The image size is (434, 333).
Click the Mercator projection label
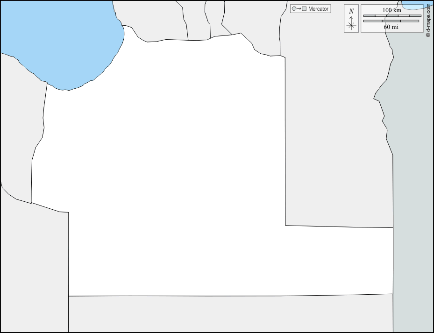(x=318, y=9)
